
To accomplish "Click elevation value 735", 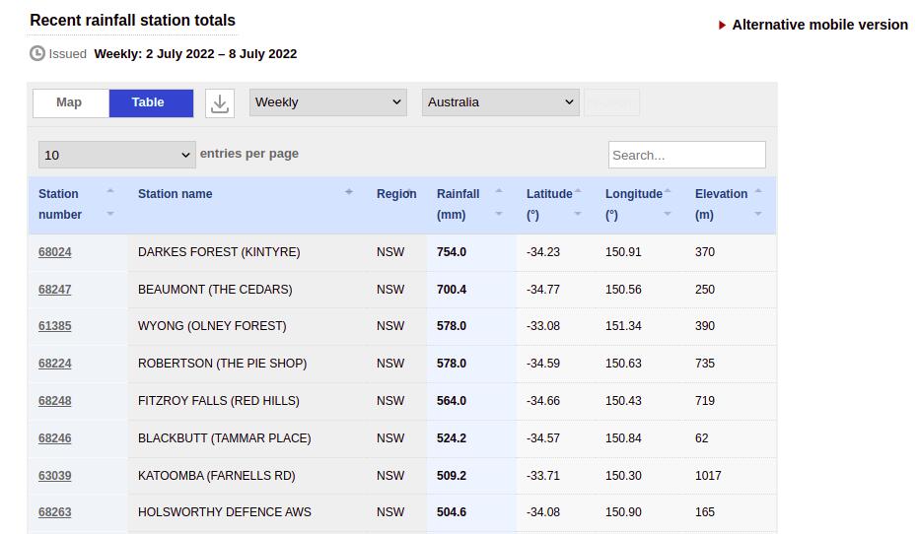I will (705, 364).
